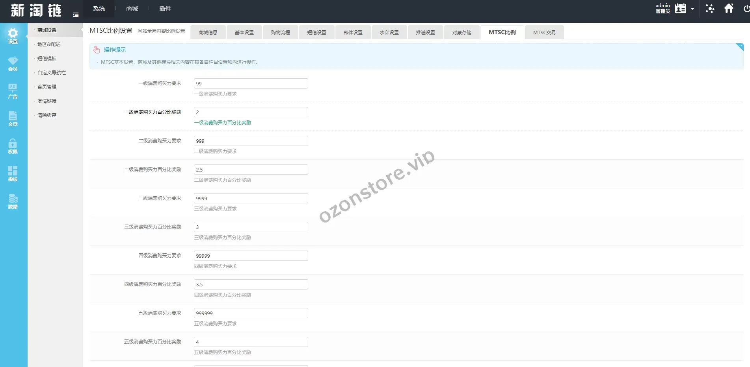This screenshot has width=750, height=367.
Task: Click the home icon in top bar
Action: coord(729,9)
